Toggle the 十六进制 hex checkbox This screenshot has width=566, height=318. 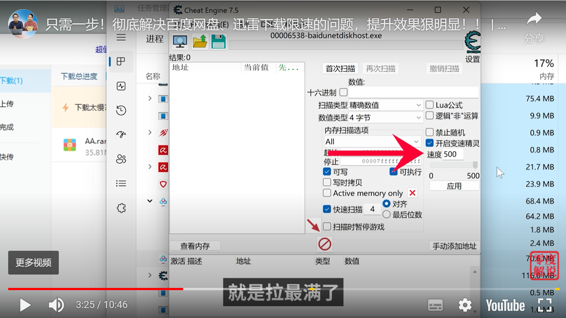pos(343,92)
